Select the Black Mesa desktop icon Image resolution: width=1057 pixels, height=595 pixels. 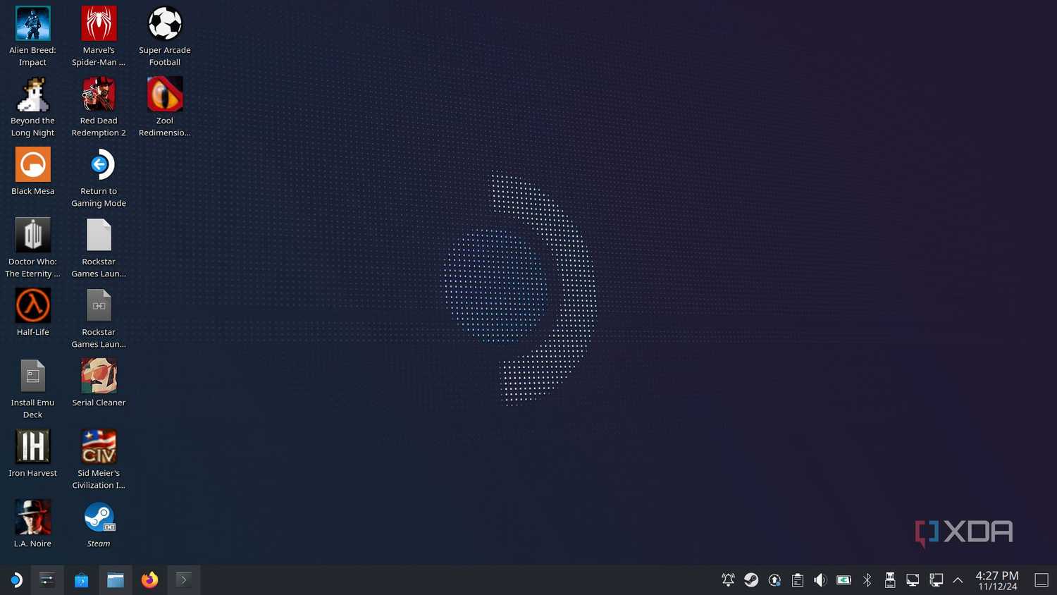point(32,172)
